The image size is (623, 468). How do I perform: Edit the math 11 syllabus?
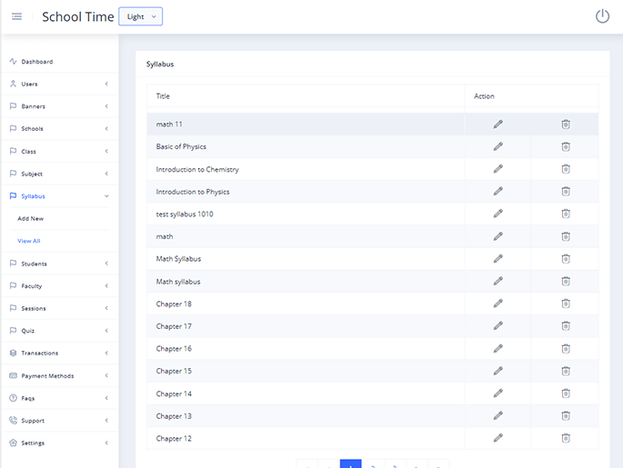pos(497,124)
